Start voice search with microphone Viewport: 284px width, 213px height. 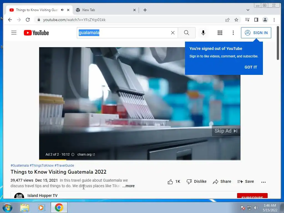click(x=203, y=33)
